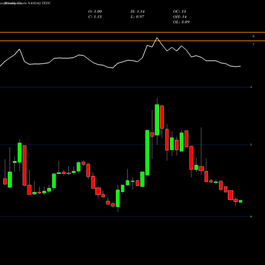The image size is (265, 265).
Task: Click the 5 price axis label
Action: coord(251,145)
